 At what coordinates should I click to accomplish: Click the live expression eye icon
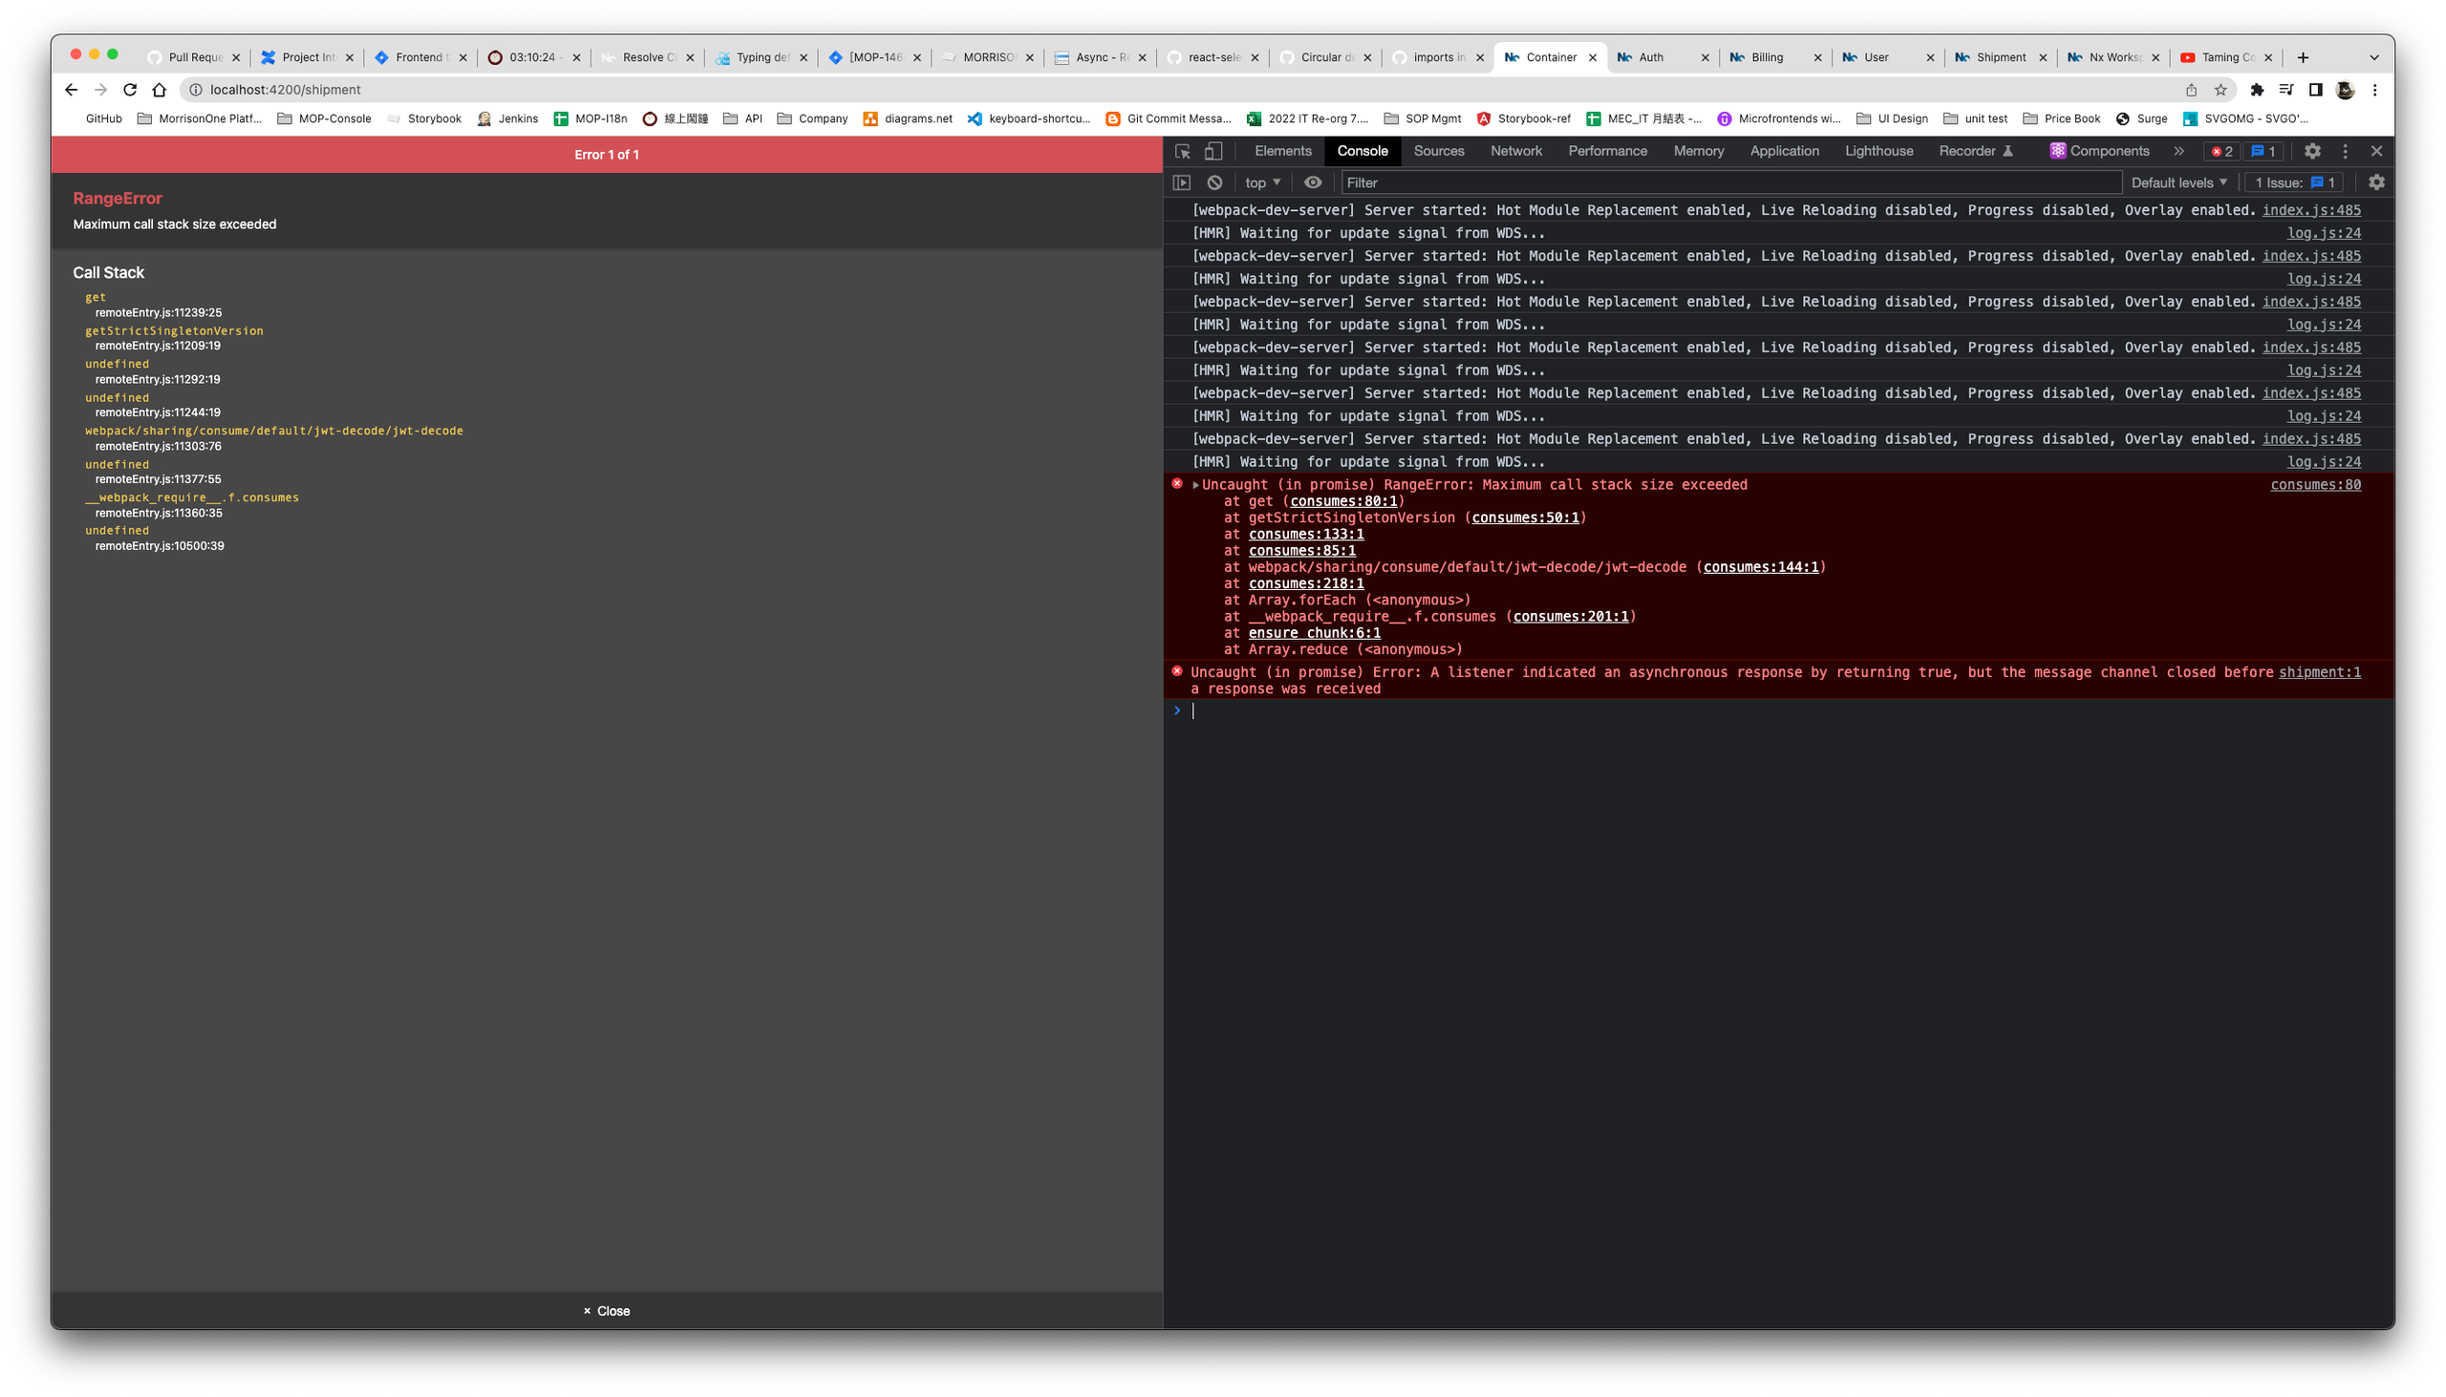[1312, 182]
